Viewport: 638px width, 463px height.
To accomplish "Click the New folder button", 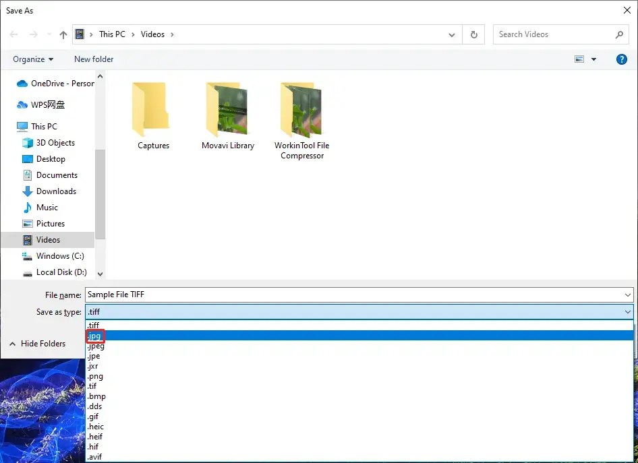I will 93,59.
